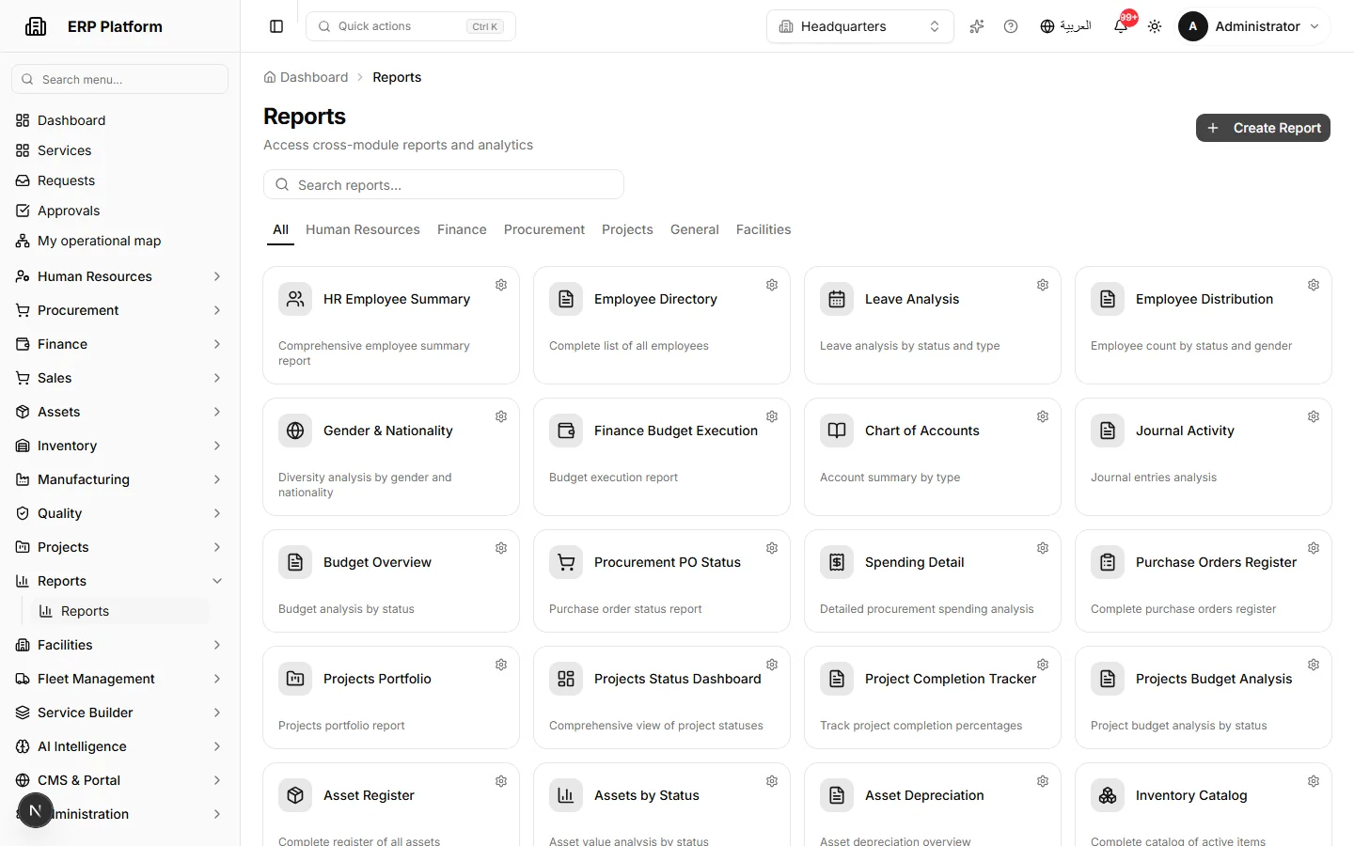
Task: Open the Journal Activity report card
Action: click(1204, 457)
